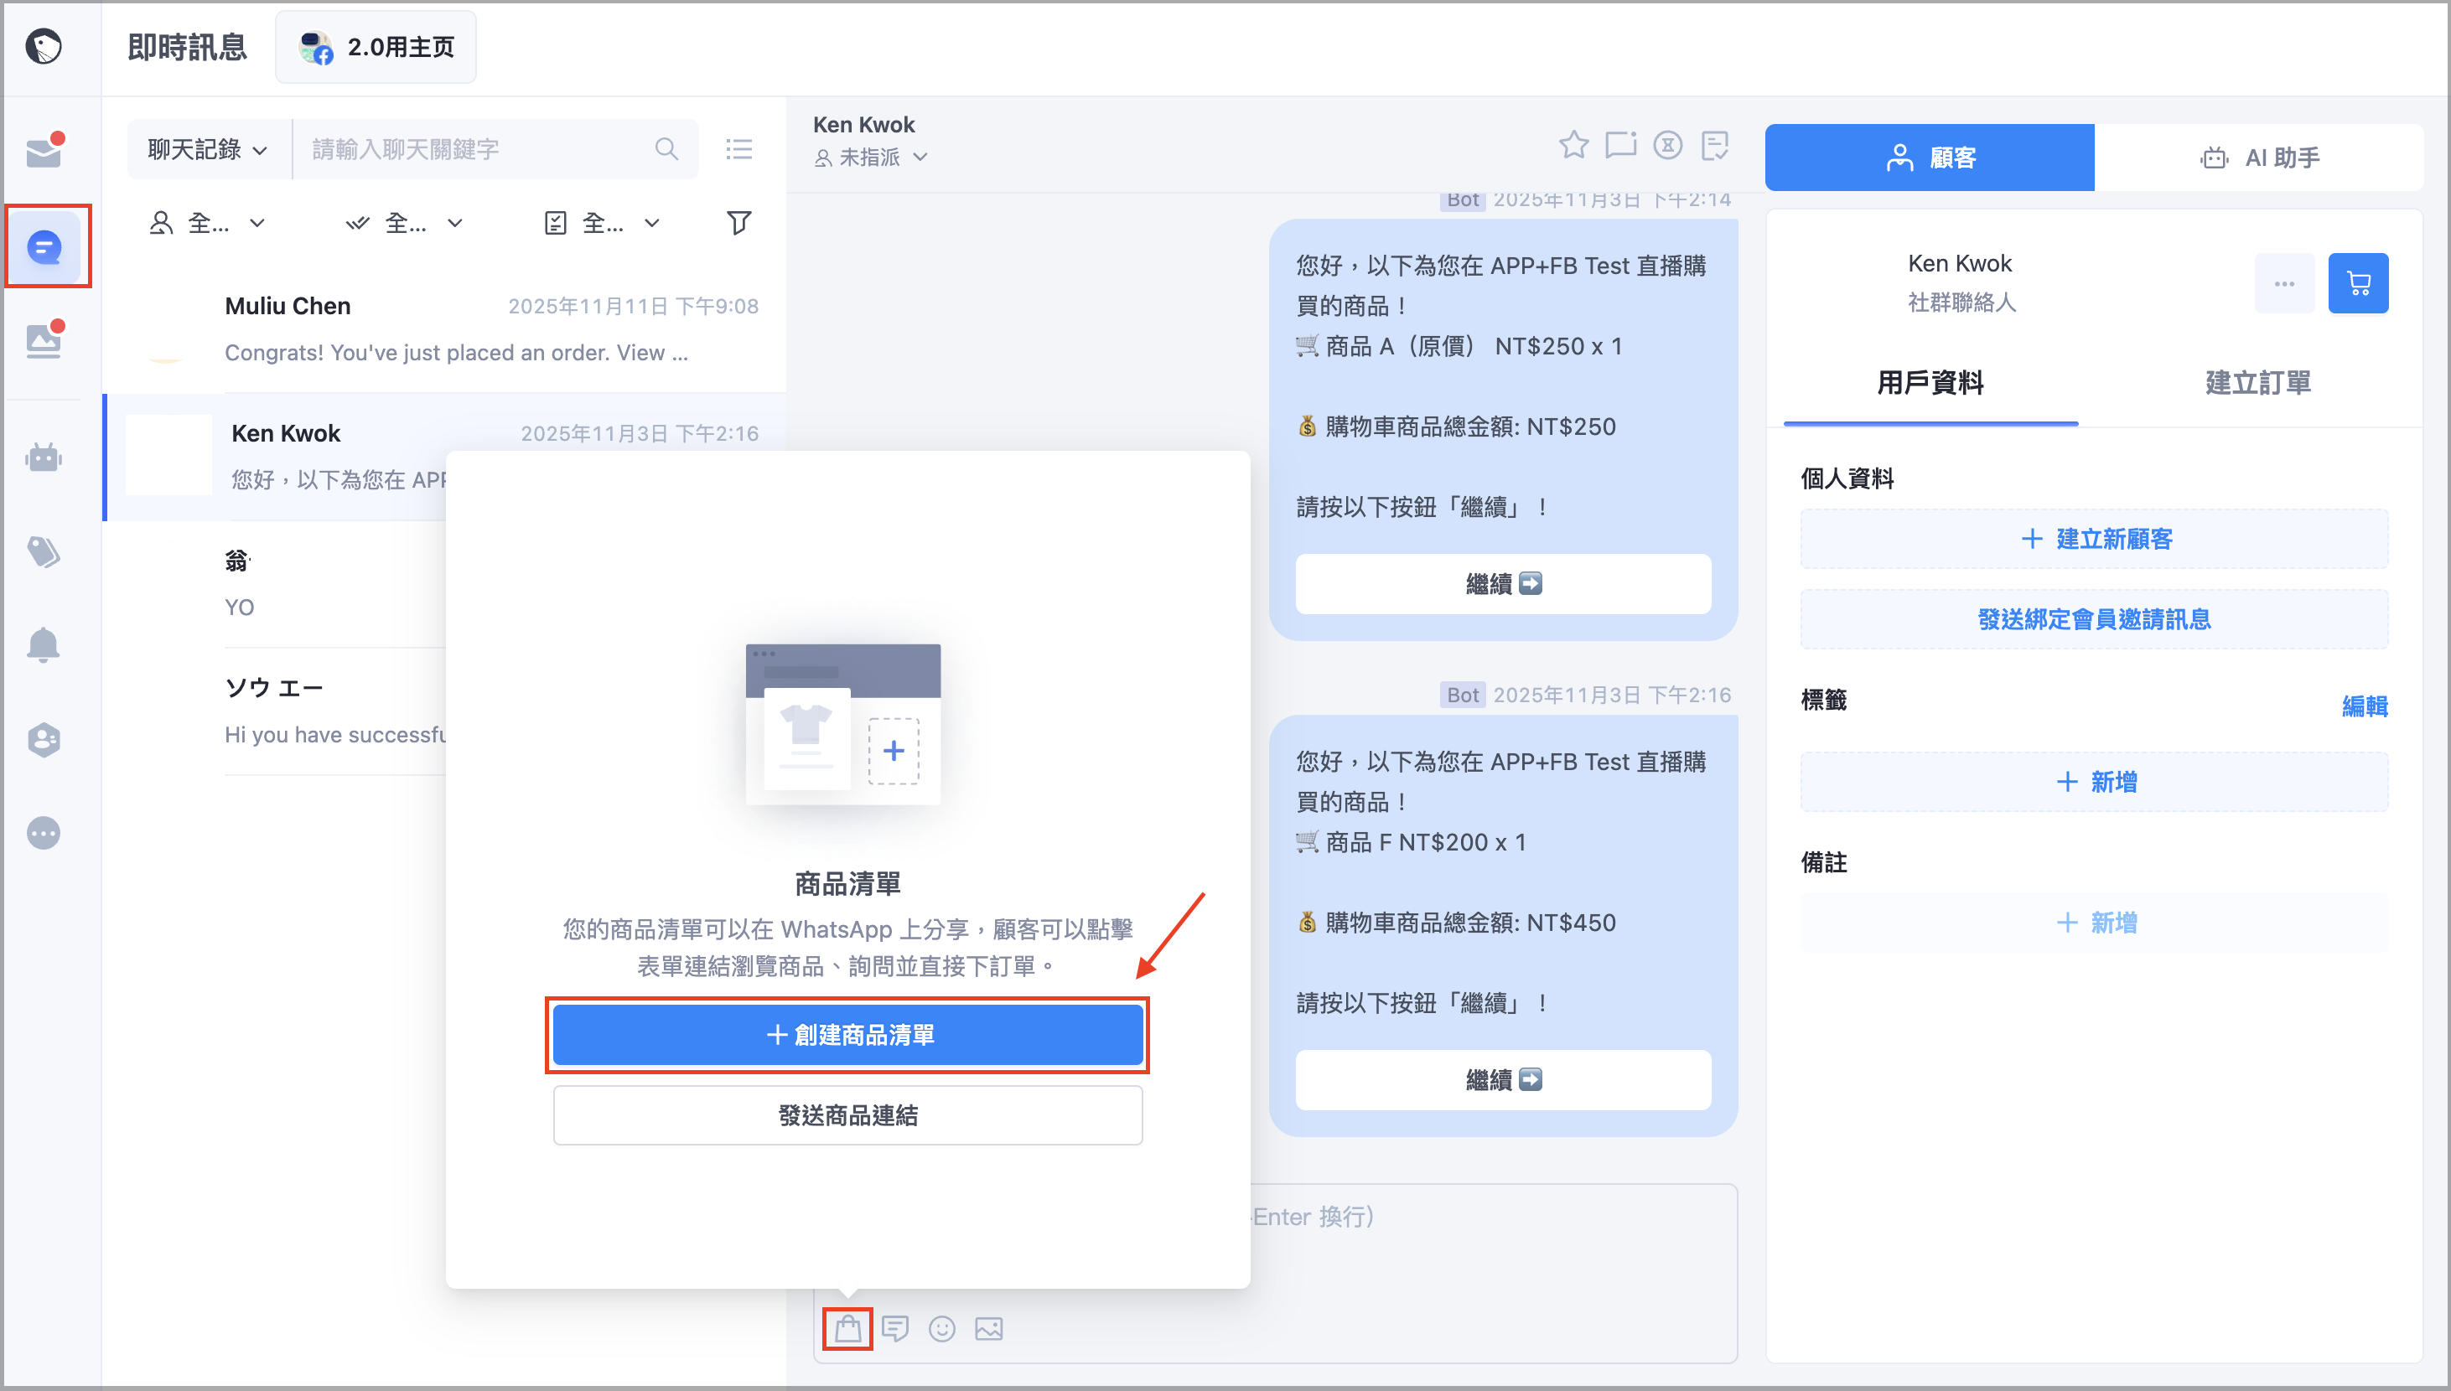Screen dimensions: 2451x1391
Task: Switch to the AI 助手 tab
Action: click(x=2259, y=158)
